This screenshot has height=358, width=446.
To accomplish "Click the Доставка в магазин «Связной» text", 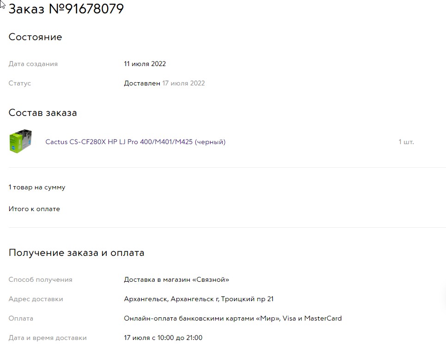I will click(176, 279).
